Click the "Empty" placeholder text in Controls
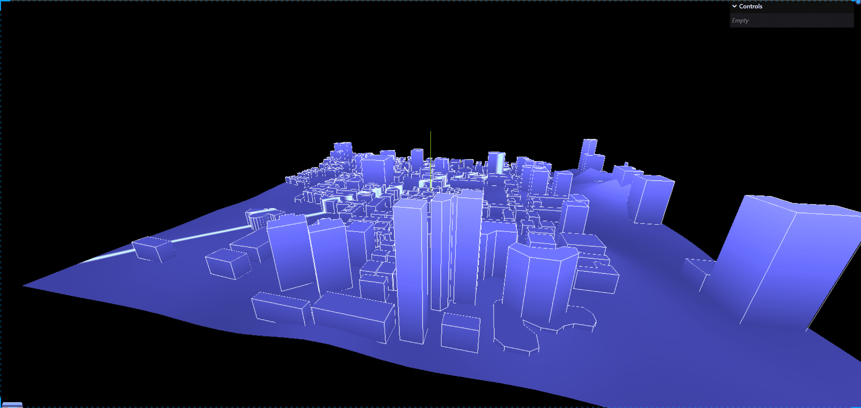861x408 pixels. [x=740, y=21]
